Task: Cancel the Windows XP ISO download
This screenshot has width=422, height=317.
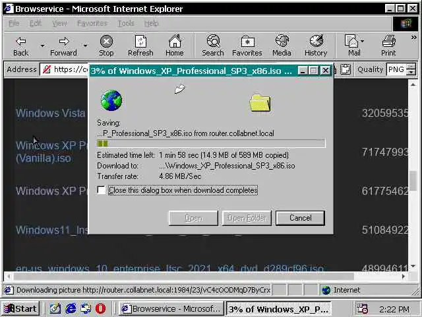Action: coord(301,218)
